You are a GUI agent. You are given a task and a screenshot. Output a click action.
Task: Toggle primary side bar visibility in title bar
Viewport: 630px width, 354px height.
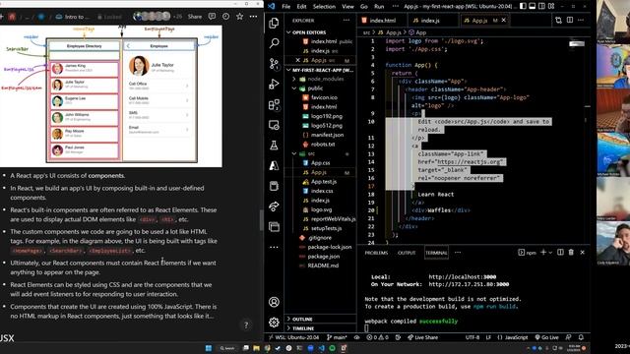click(523, 7)
